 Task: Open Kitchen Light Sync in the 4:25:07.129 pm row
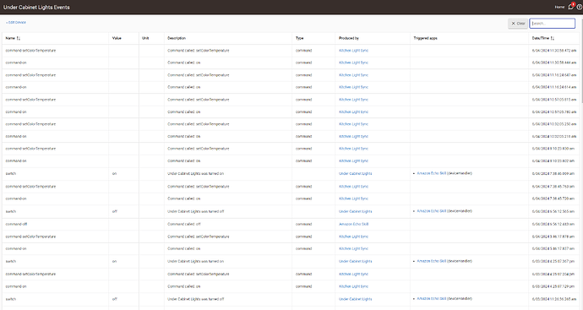(x=353, y=286)
